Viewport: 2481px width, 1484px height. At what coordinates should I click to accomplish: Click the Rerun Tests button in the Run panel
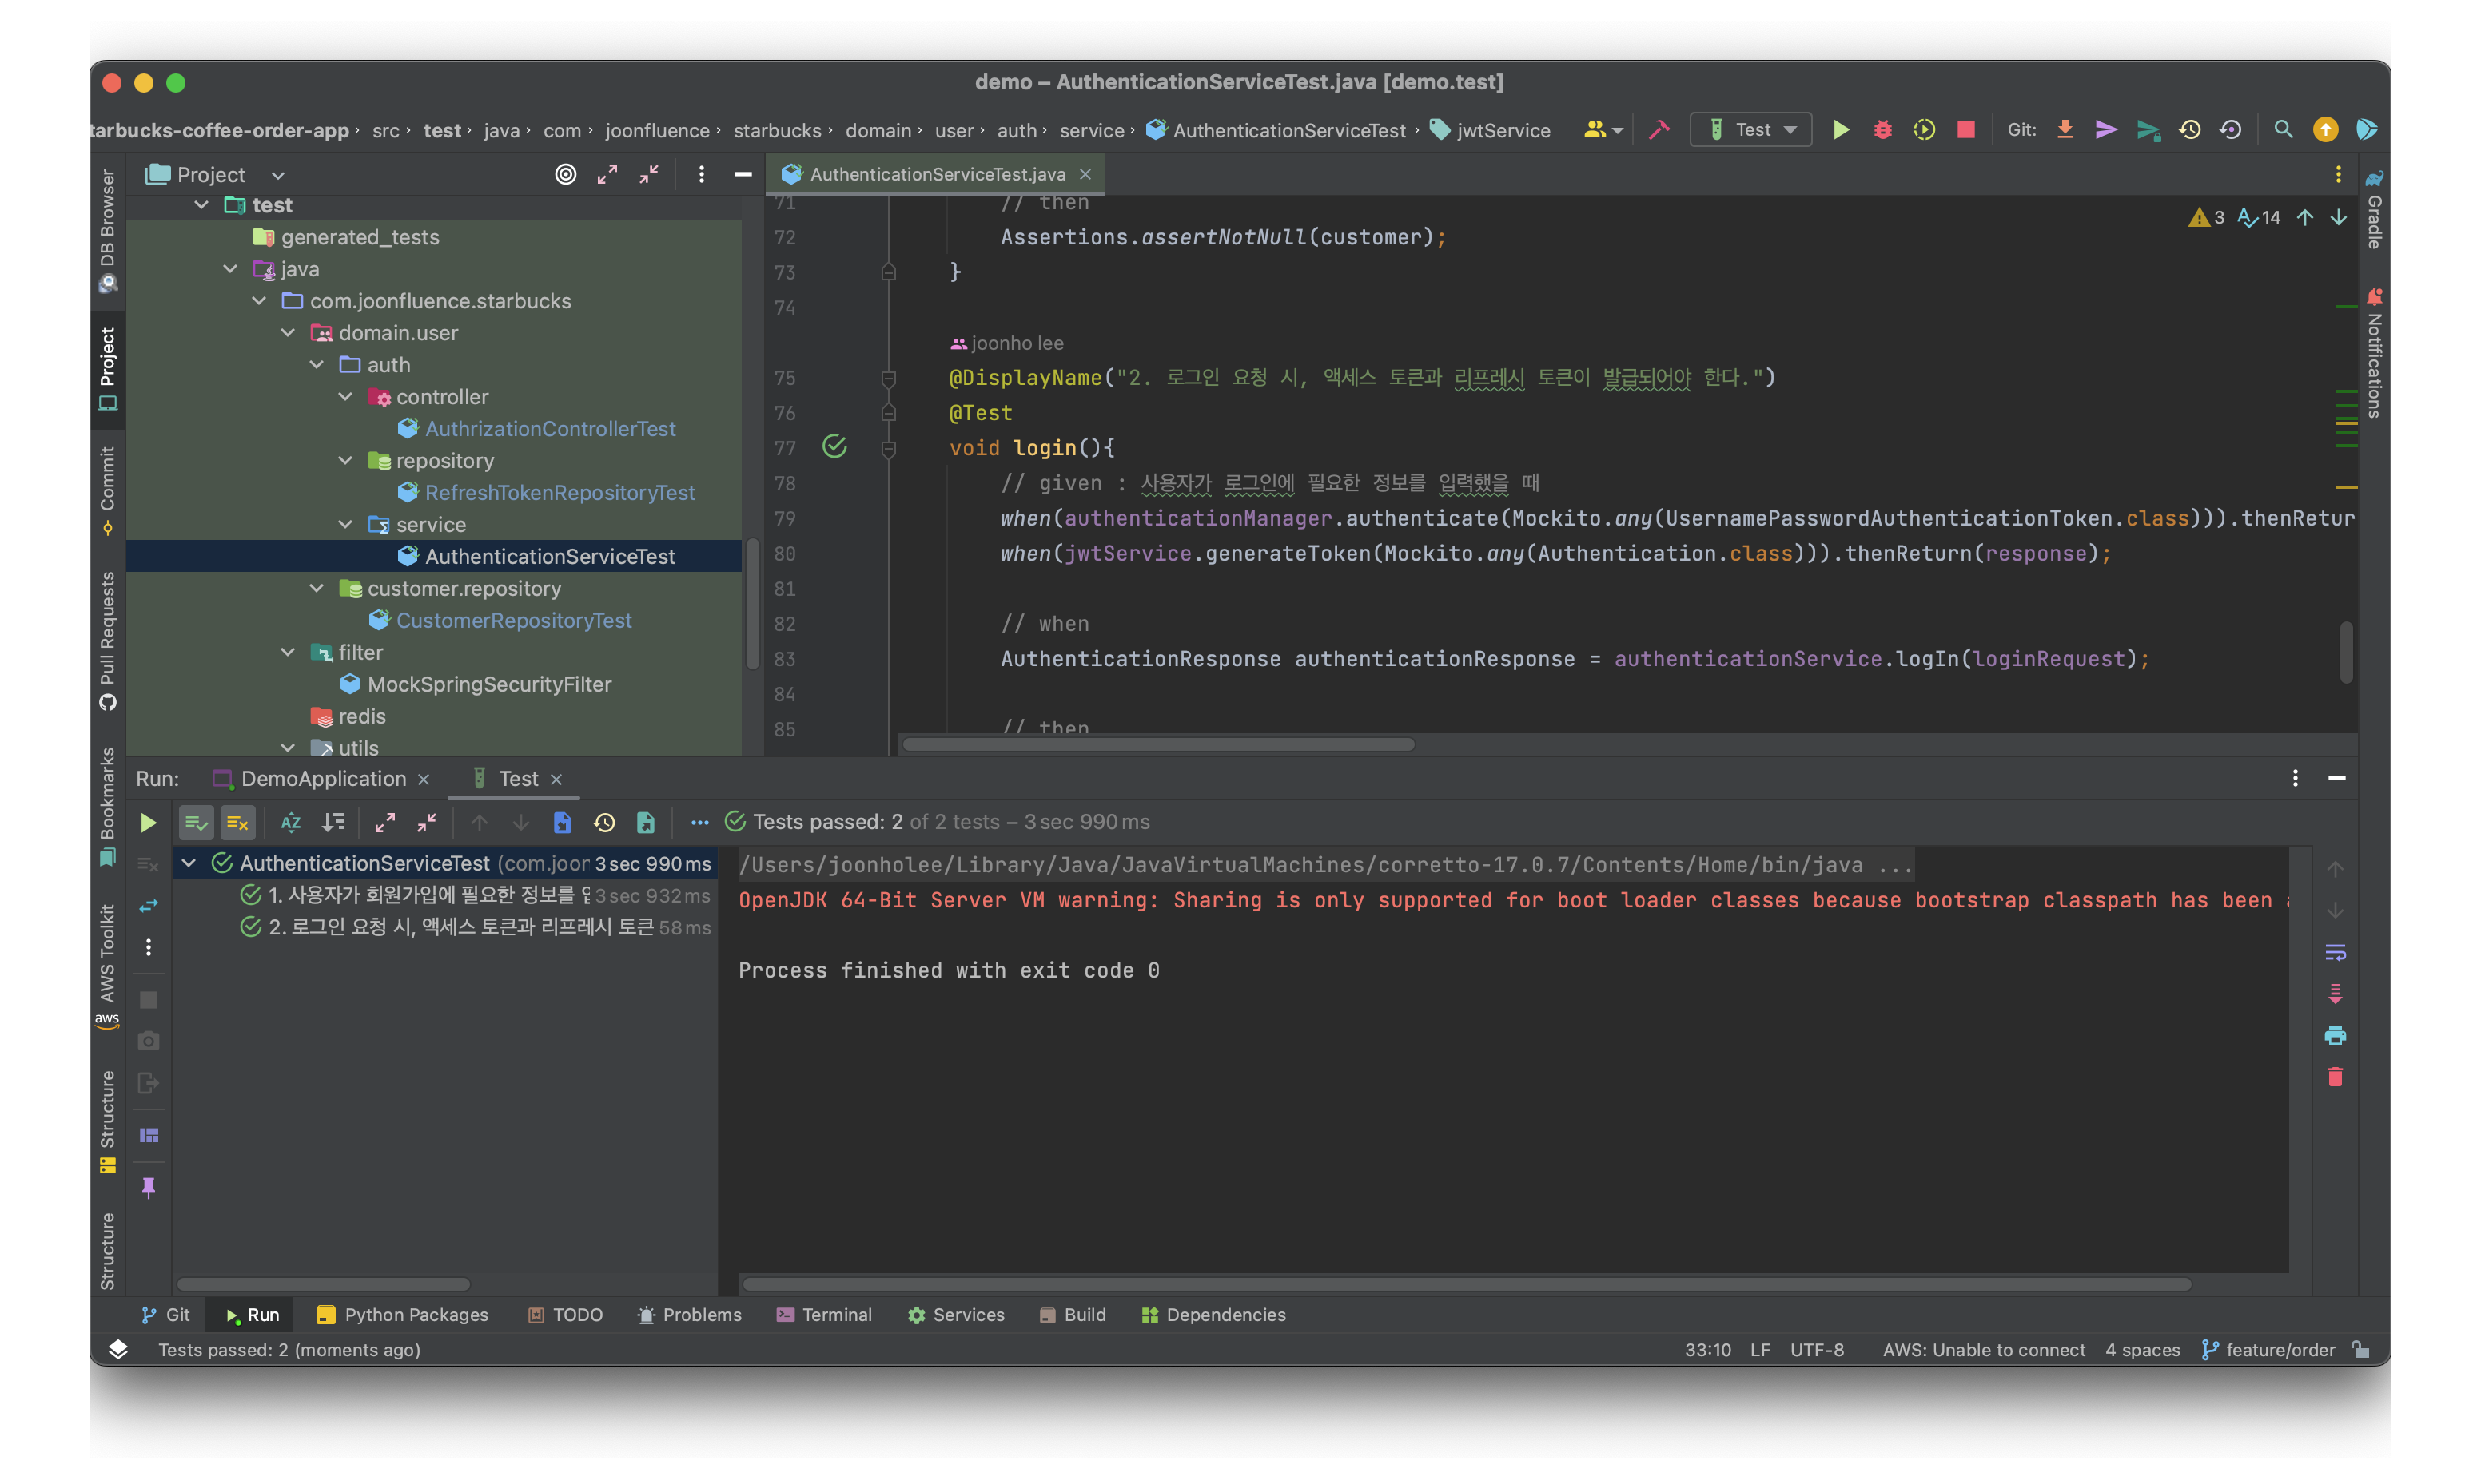(148, 822)
